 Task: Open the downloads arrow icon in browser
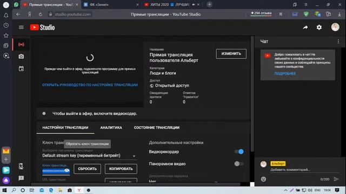(x=340, y=15)
